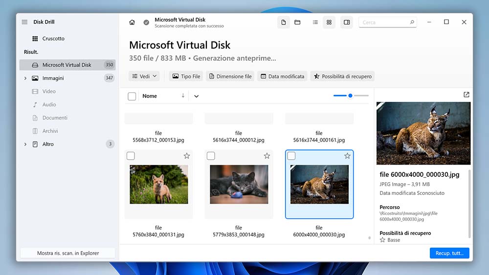Screen dimensions: 489x275
Task: Click the Recup. tutt... button
Action: [x=449, y=253]
